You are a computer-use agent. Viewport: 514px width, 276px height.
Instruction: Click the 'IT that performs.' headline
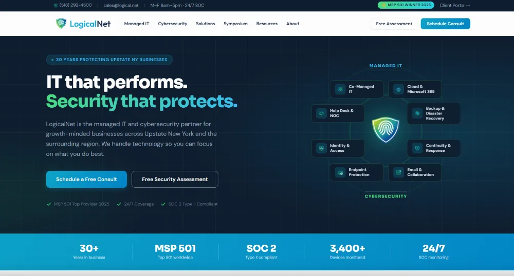point(117,82)
